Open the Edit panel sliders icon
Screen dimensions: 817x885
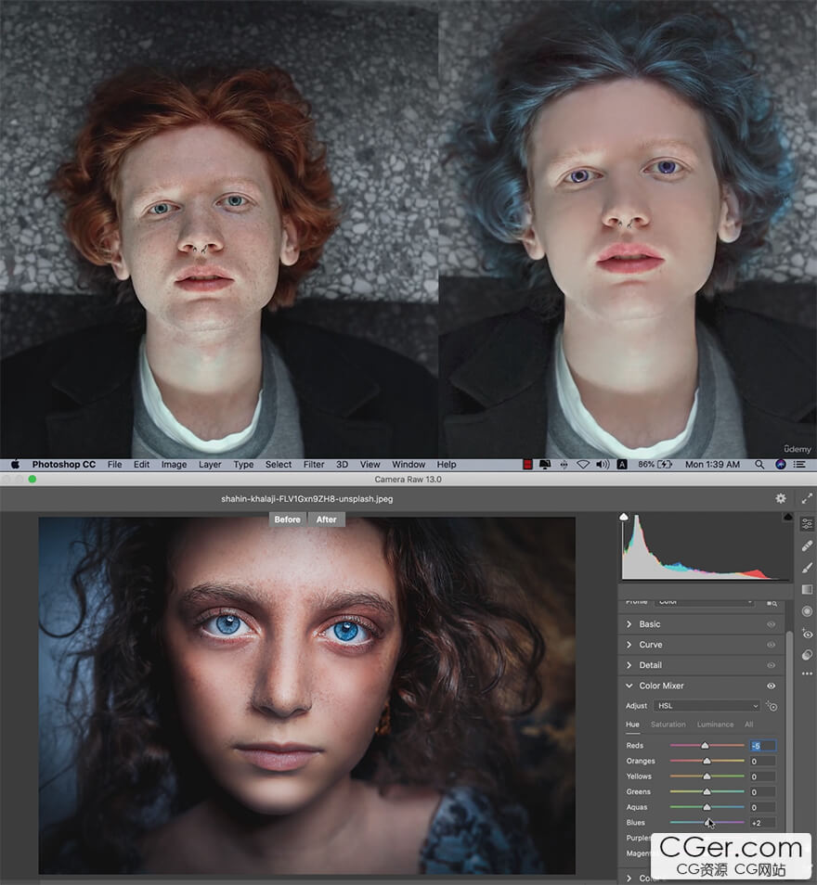807,524
